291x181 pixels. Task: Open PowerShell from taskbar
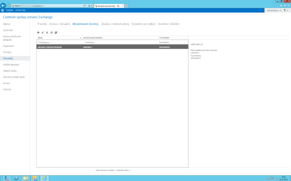[x=16, y=178]
